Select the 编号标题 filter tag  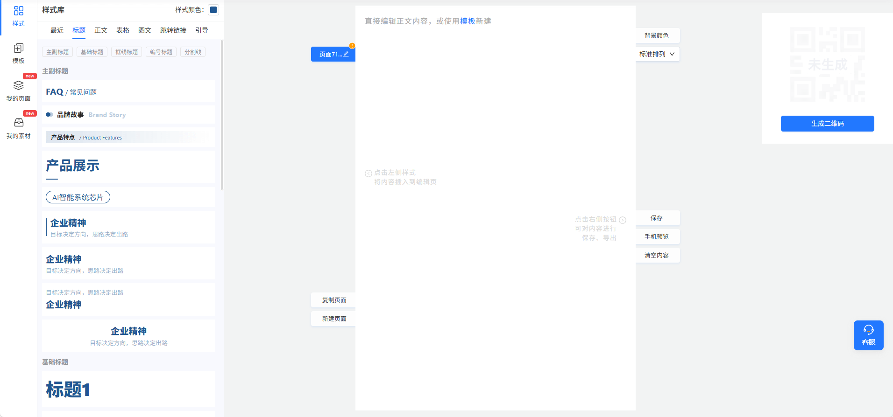click(x=161, y=52)
